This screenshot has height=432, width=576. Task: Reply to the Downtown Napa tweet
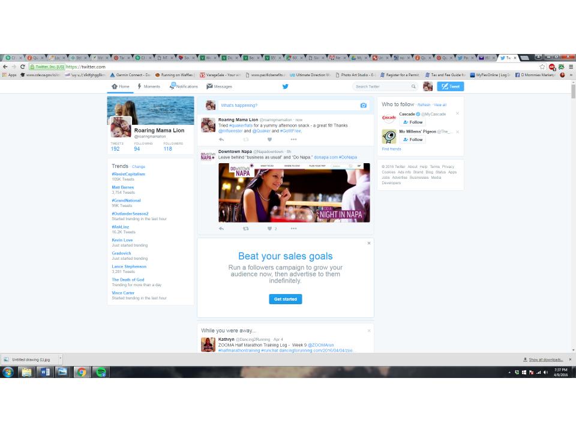(x=221, y=229)
